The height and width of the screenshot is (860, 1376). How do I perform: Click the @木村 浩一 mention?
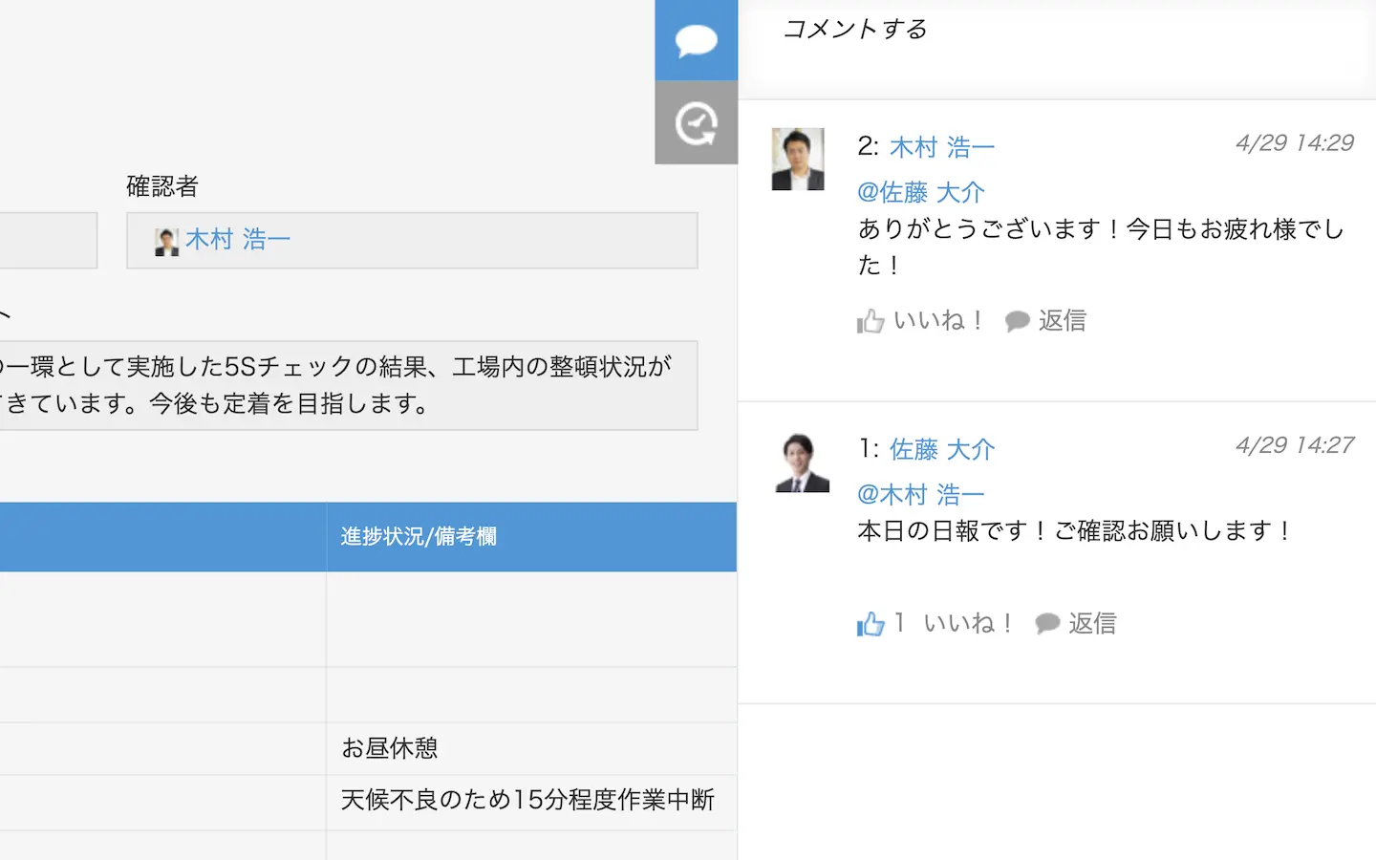click(920, 494)
